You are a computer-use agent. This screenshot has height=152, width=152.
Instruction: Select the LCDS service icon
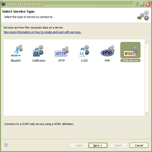[x=84, y=51]
